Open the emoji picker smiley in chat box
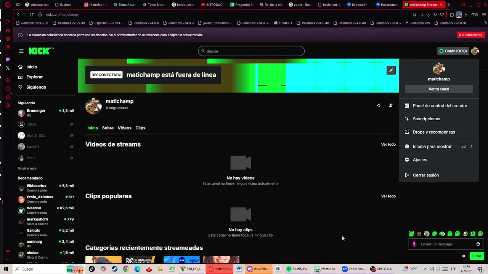488x274 pixels. [478, 244]
